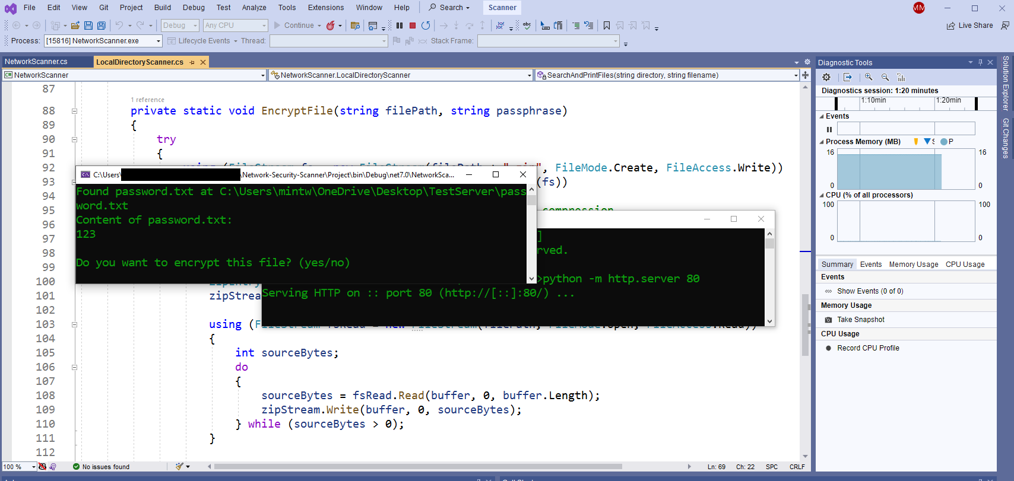Click the Show Events (0 of 0) link
Viewport: 1014px width, 481px height.
pyautogui.click(x=870, y=291)
